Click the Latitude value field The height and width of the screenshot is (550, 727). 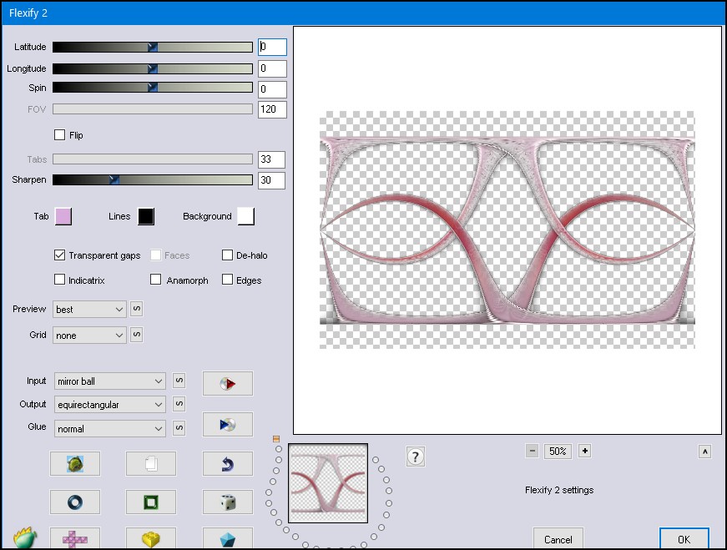(x=272, y=47)
